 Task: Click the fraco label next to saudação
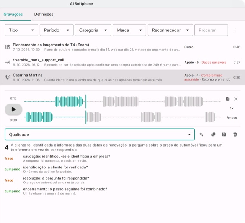pos(9,159)
